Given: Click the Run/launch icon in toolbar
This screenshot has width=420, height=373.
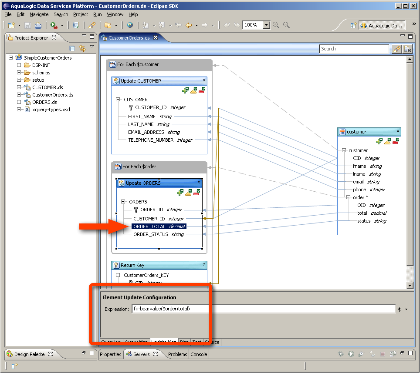Looking at the screenshot, I should [x=54, y=25].
